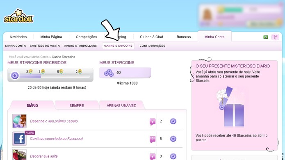Viewport: 285px width, 160px height.
Task: Click the crown marker labeled 4
Action: 43,71
